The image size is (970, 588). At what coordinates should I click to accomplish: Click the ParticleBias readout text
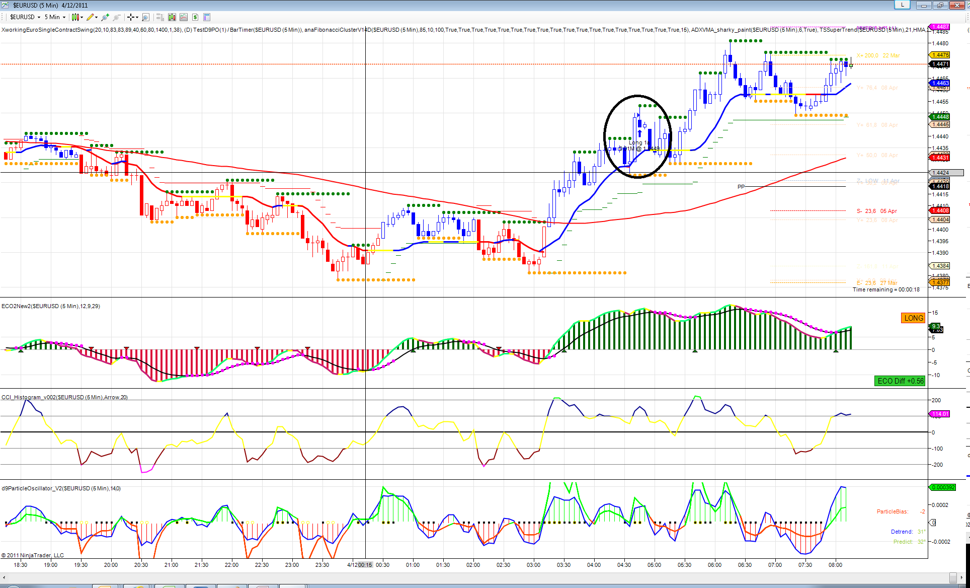[x=901, y=511]
